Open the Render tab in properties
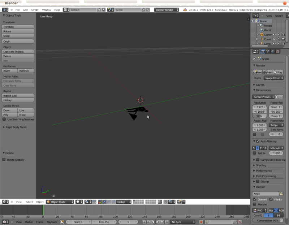Screen dimensions: 289x225 click(263, 52)
